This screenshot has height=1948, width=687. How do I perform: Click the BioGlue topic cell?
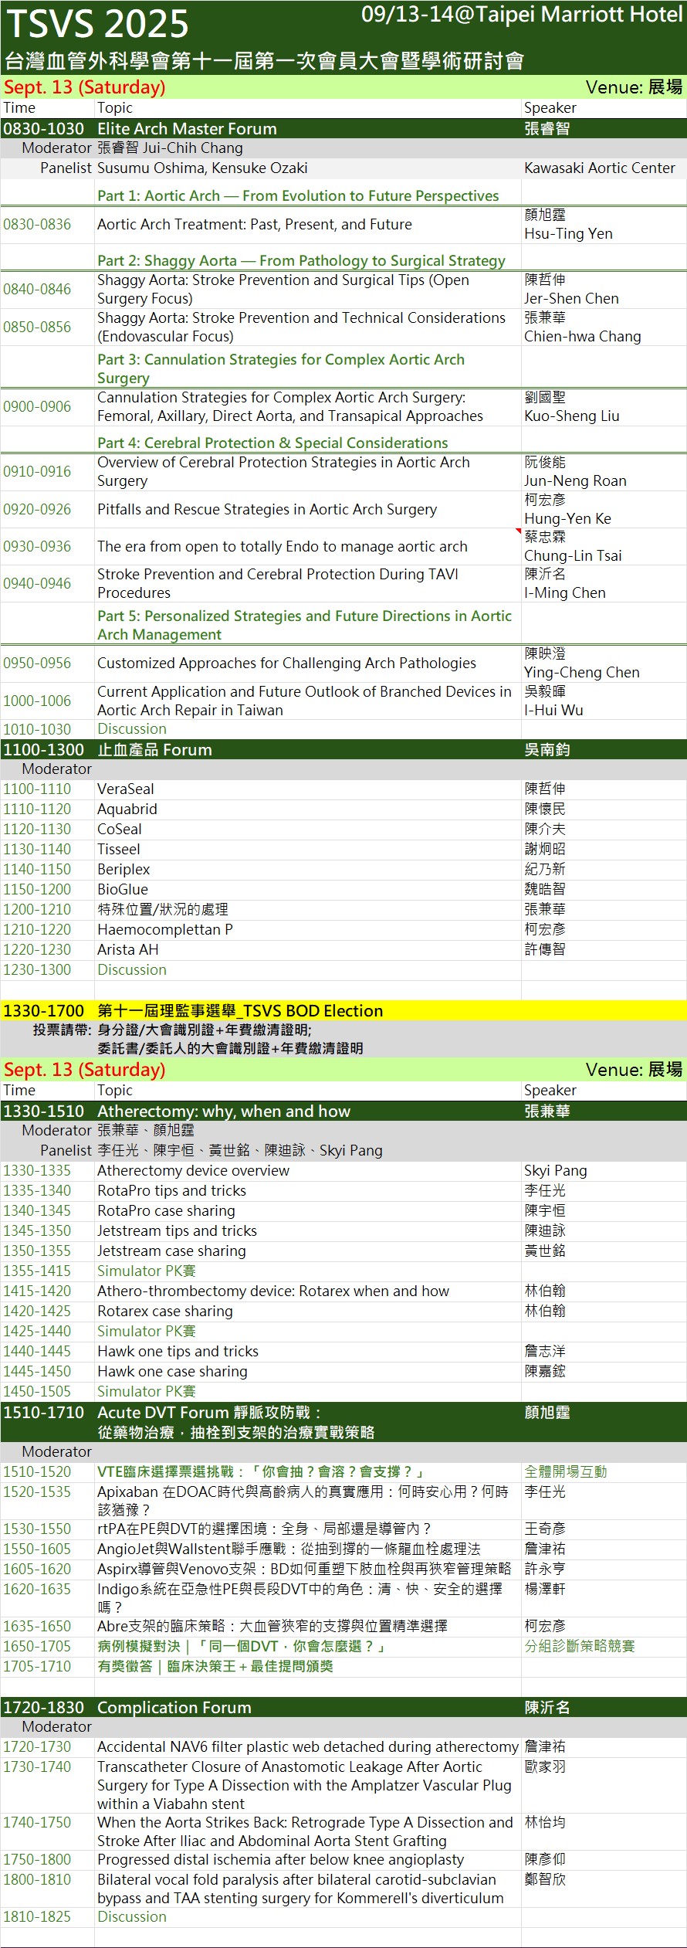123,890
